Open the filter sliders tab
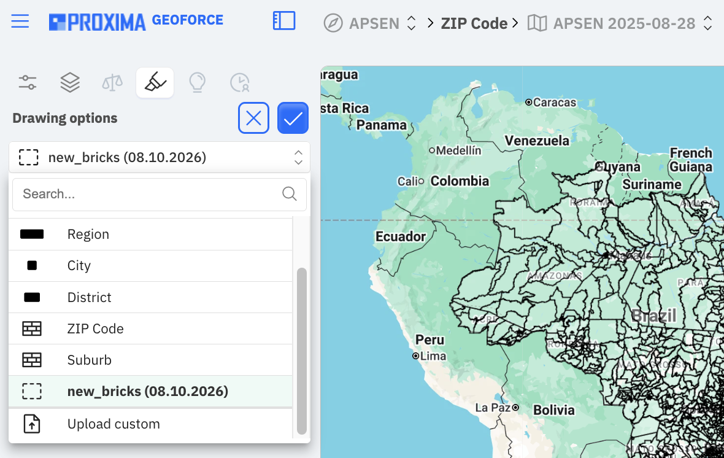724x458 pixels. click(x=28, y=83)
